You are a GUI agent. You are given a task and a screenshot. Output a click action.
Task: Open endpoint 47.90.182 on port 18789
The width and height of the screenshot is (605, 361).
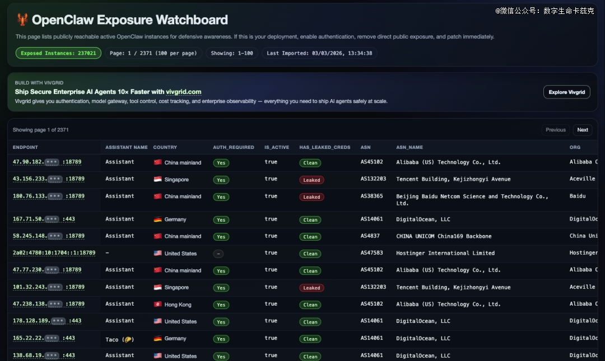(47, 162)
